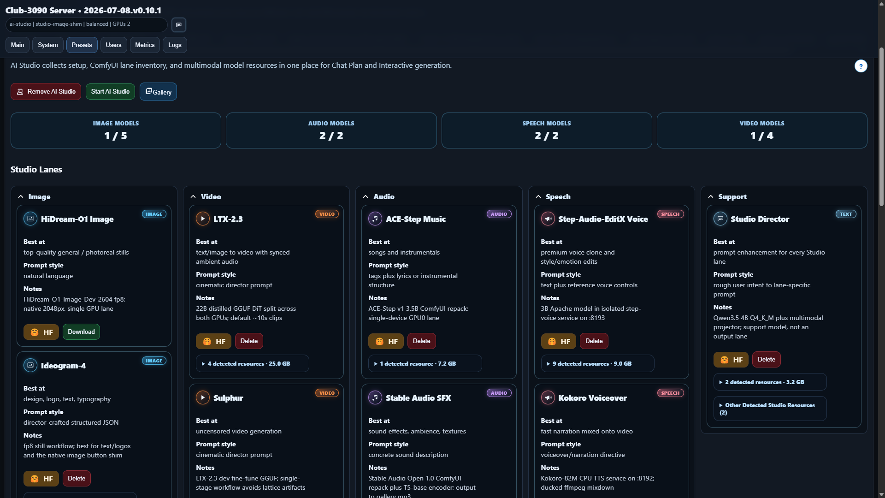Click the IMAGE badge on Ideogram-4
Image resolution: width=885 pixels, height=498 pixels.
154,361
